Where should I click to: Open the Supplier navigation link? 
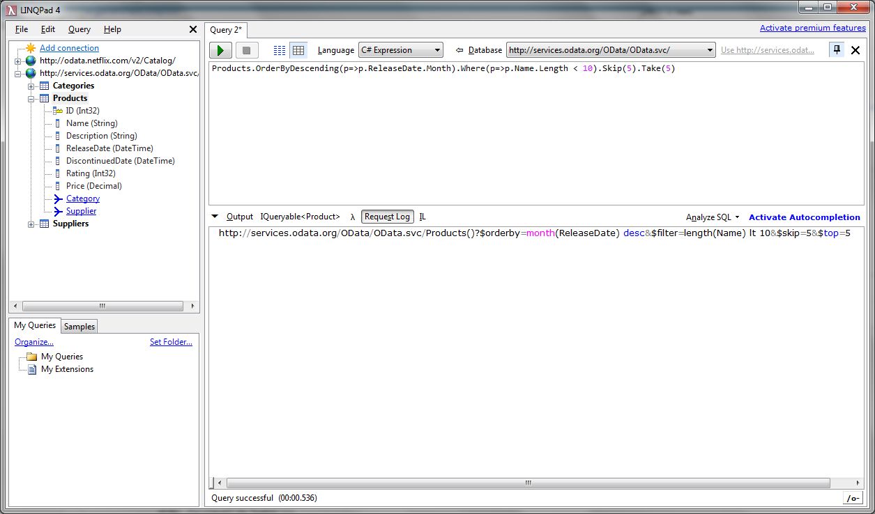(x=81, y=211)
